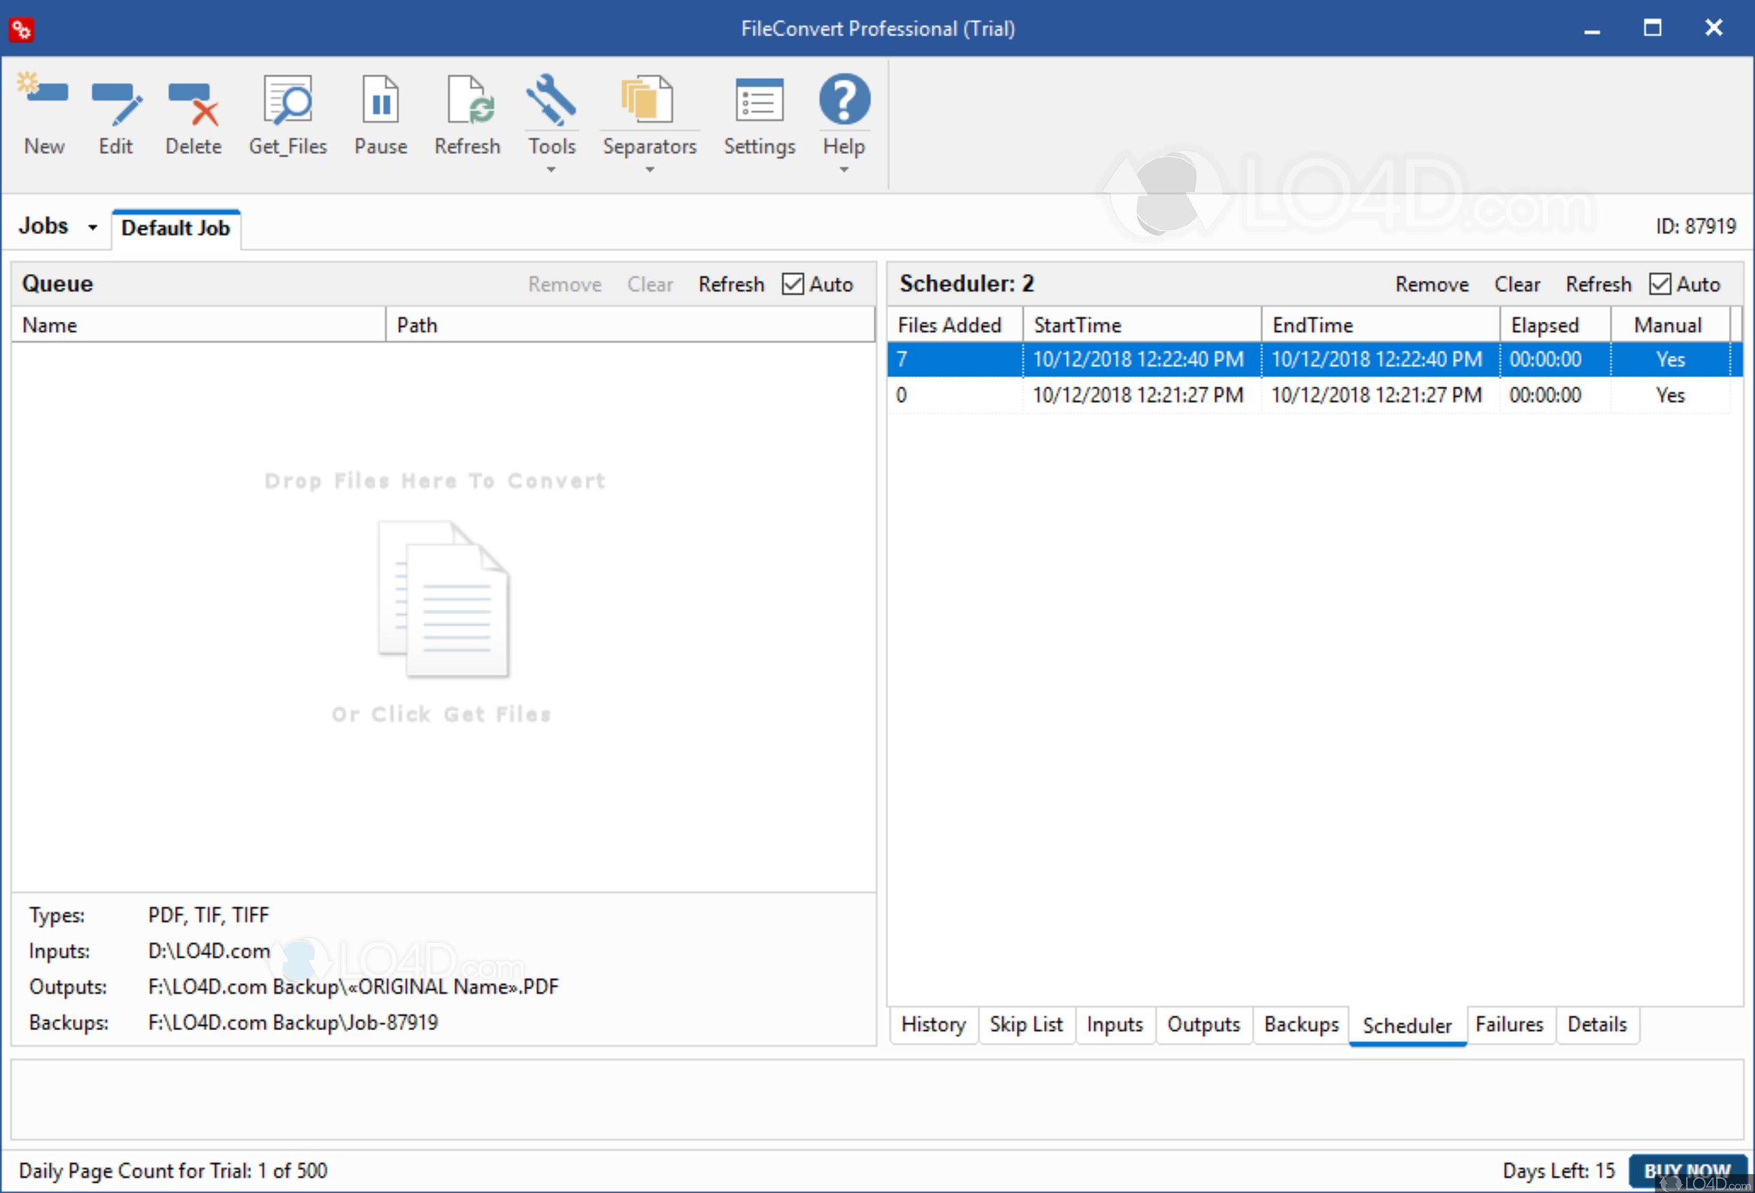Select the scheduler entry with 7 files added
The height and width of the screenshot is (1193, 1755).
click(x=1208, y=359)
